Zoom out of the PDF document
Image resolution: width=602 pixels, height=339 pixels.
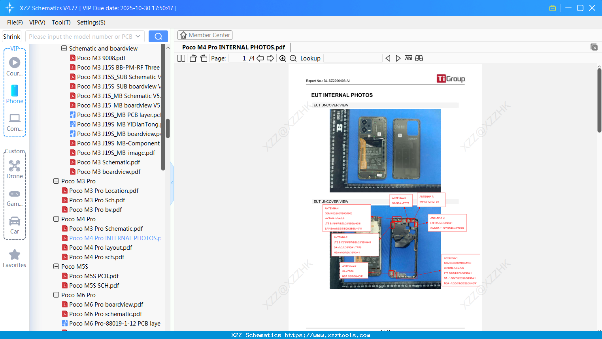tap(293, 58)
